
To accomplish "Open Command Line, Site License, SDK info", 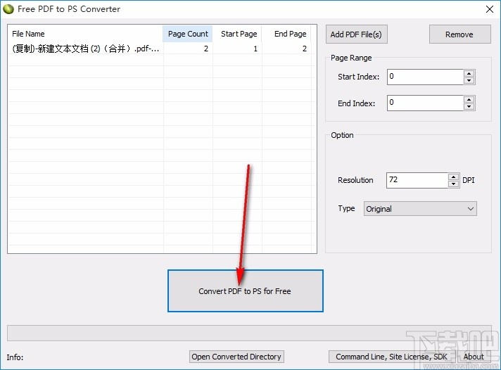I will click(x=392, y=357).
